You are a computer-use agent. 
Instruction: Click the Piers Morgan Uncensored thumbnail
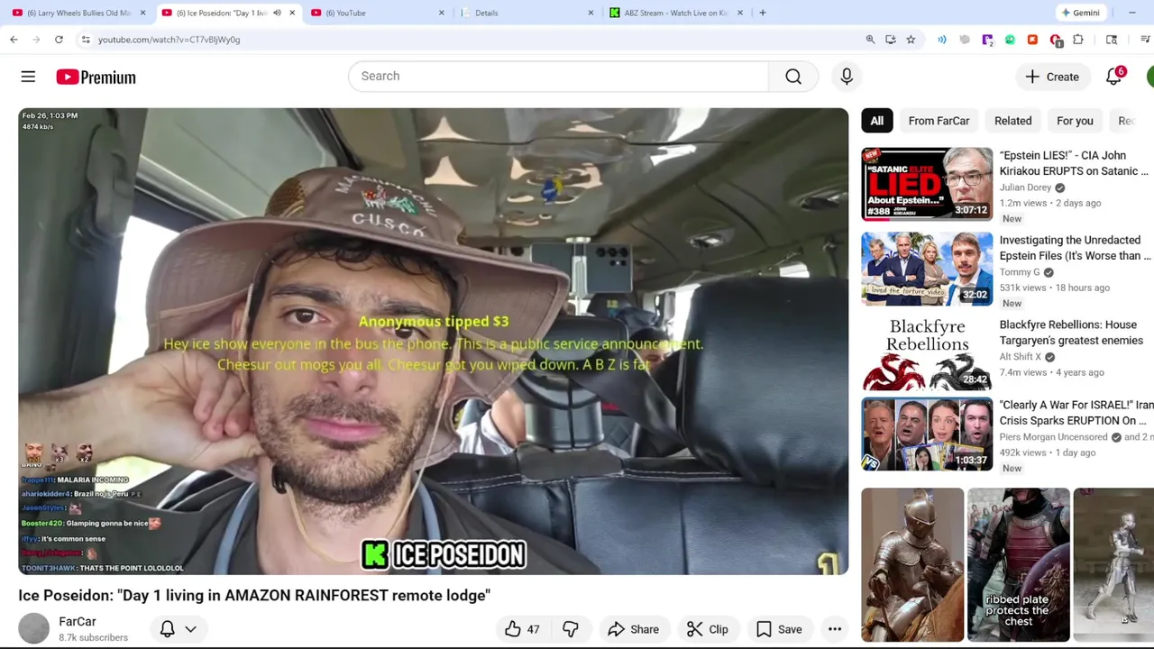point(927,434)
